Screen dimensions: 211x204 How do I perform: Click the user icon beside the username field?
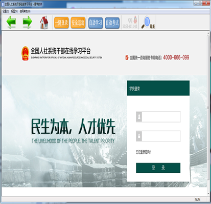pyautogui.click(x=139, y=117)
